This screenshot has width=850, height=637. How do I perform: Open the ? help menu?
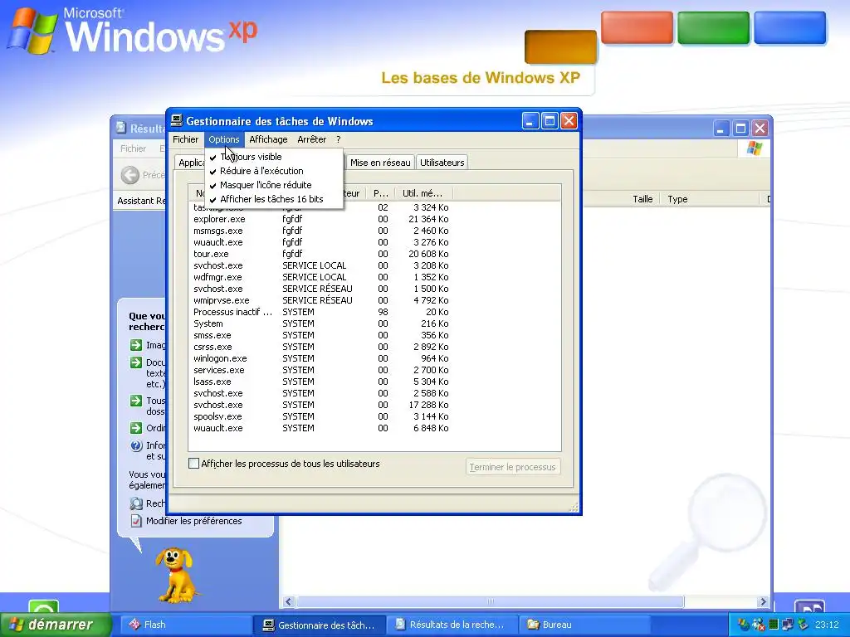click(x=339, y=139)
